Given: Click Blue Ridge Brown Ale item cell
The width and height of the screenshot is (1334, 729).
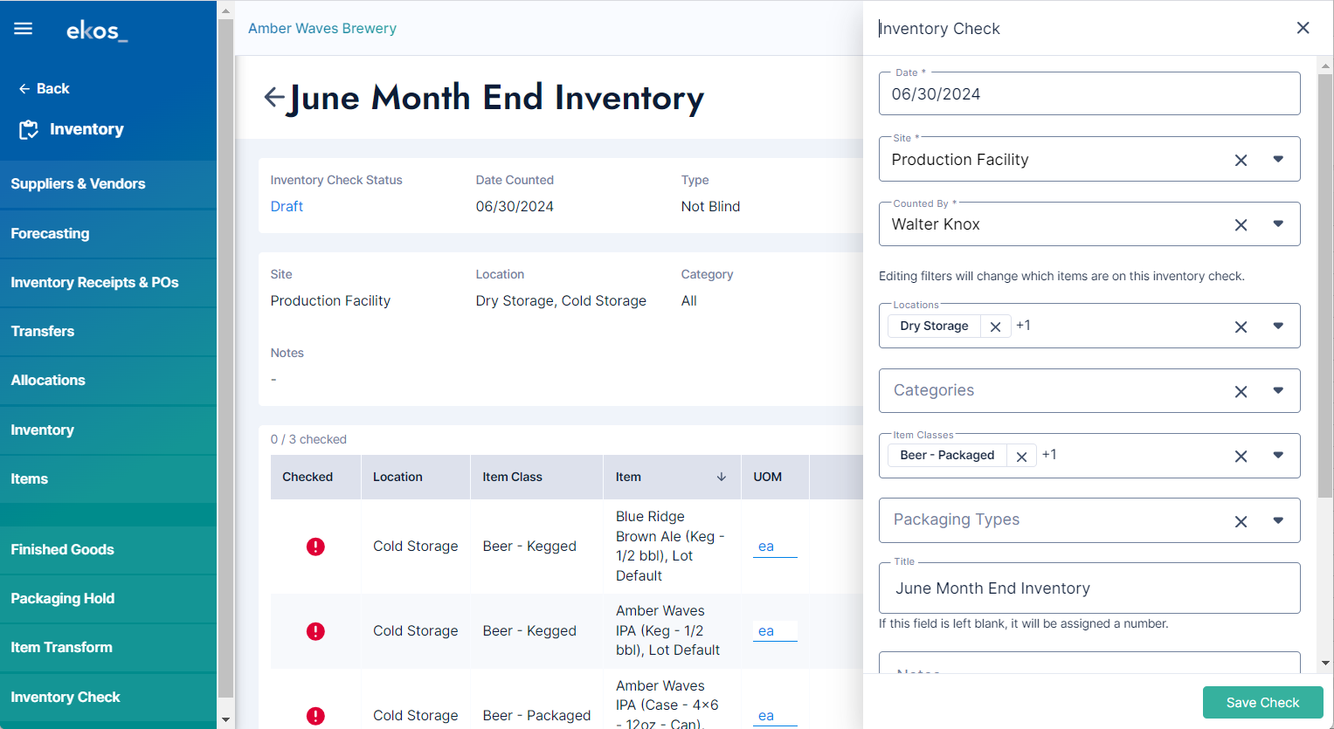Looking at the screenshot, I should coord(671,546).
